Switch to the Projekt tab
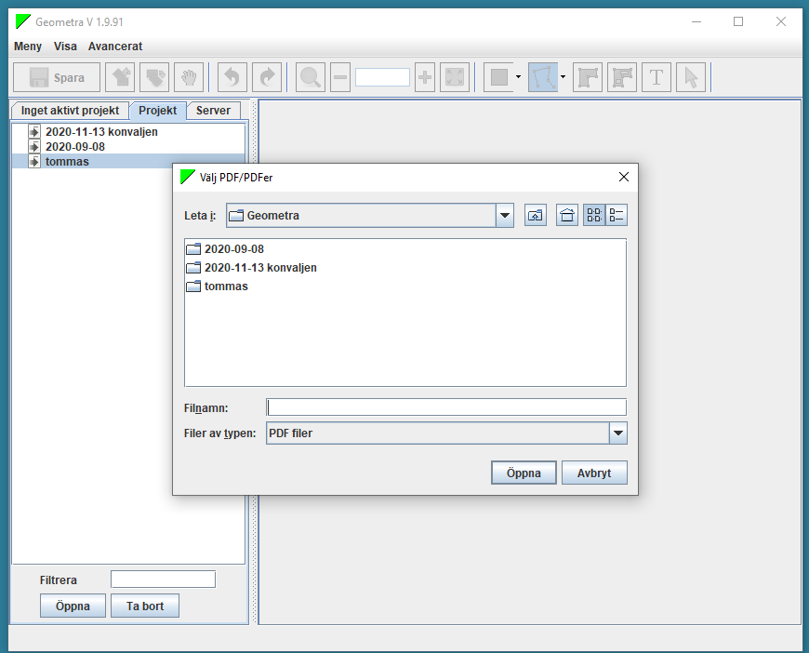 157,111
